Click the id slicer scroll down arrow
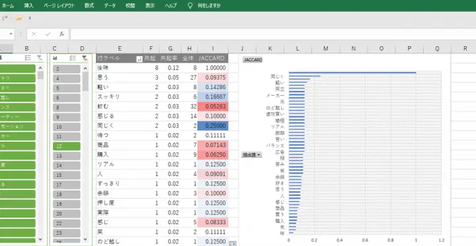This screenshot has height=246, width=476. pyautogui.click(x=85, y=239)
